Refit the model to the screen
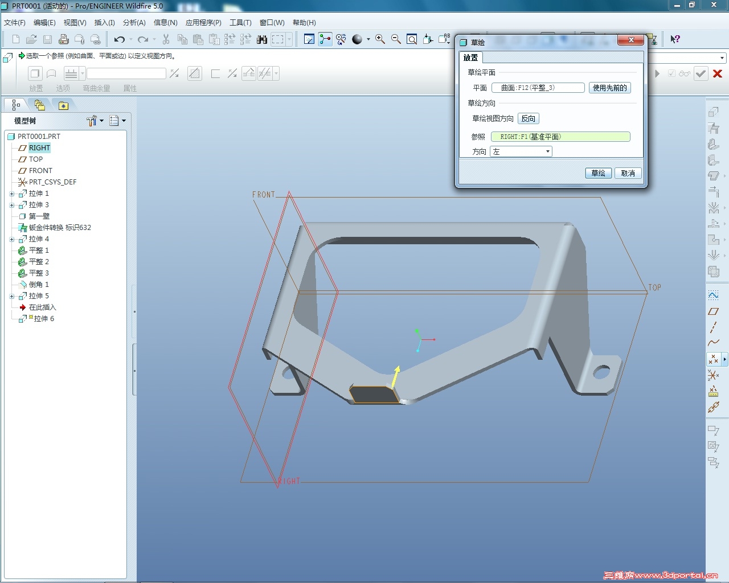729x583 pixels. pyautogui.click(x=412, y=39)
